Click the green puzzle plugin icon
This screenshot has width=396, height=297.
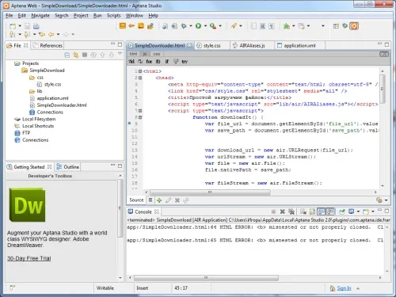[x=286, y=26]
